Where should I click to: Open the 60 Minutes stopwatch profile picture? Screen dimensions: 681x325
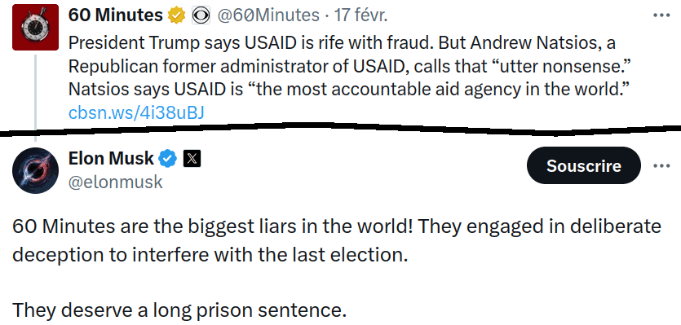(35, 28)
